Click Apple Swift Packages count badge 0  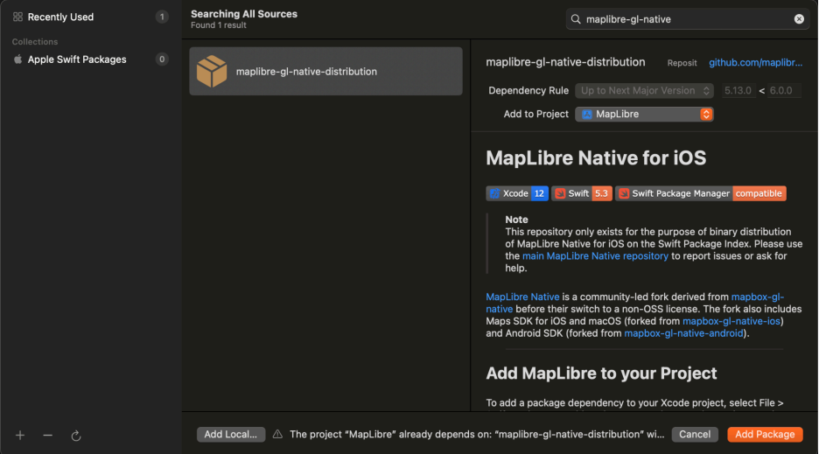pos(162,59)
